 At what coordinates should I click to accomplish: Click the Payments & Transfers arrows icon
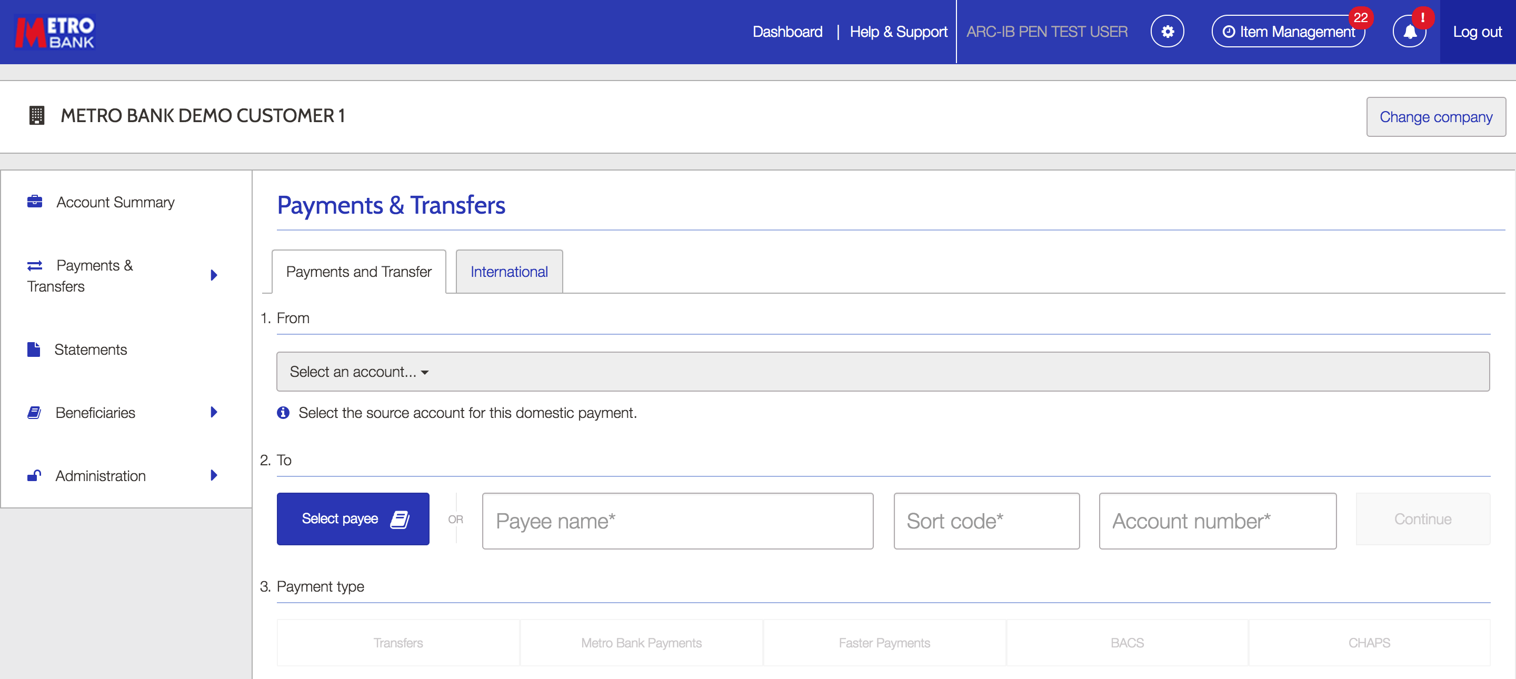point(35,265)
